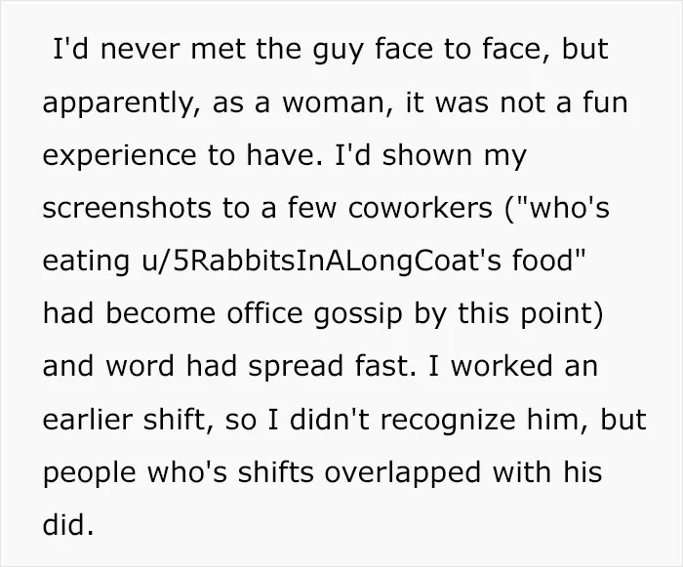Screen dimensions: 683x567
Task: Click the word "screenshots" in the paragraph
Action: [127, 208]
